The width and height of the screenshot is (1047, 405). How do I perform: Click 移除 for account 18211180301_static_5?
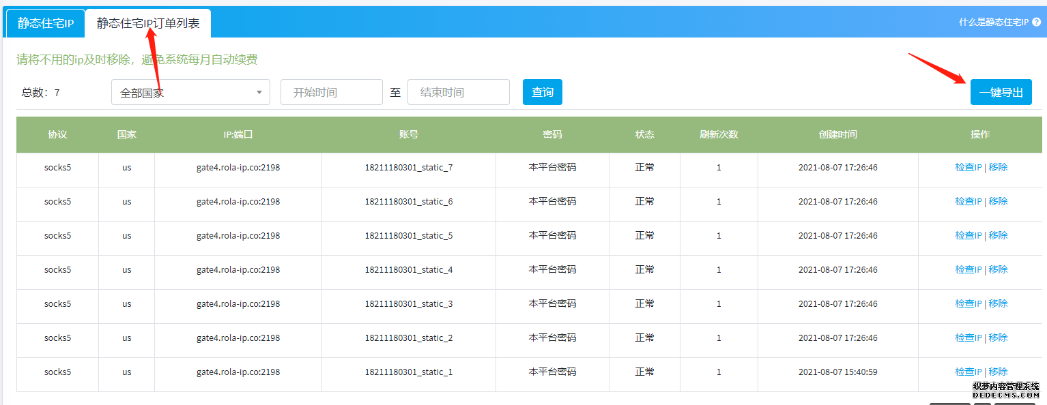pyautogui.click(x=998, y=235)
